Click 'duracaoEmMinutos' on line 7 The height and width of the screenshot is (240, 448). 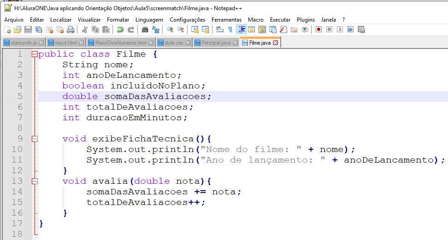134,117
